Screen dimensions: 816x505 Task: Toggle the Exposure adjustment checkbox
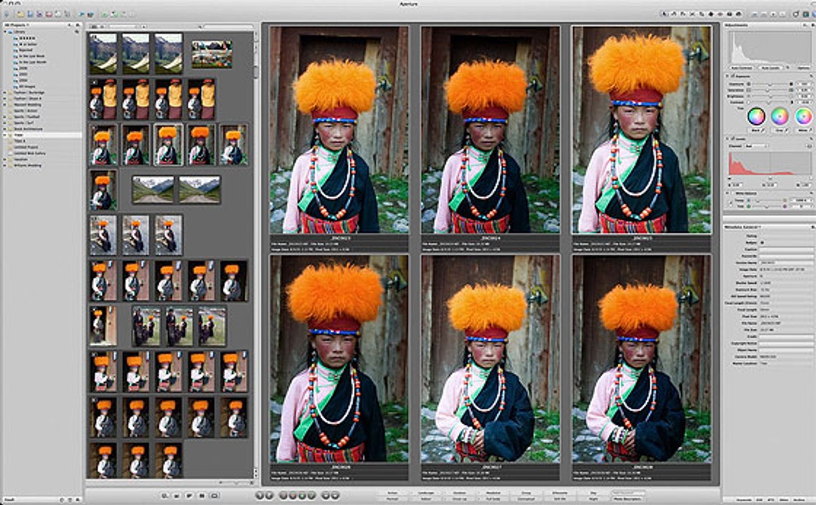[733, 76]
